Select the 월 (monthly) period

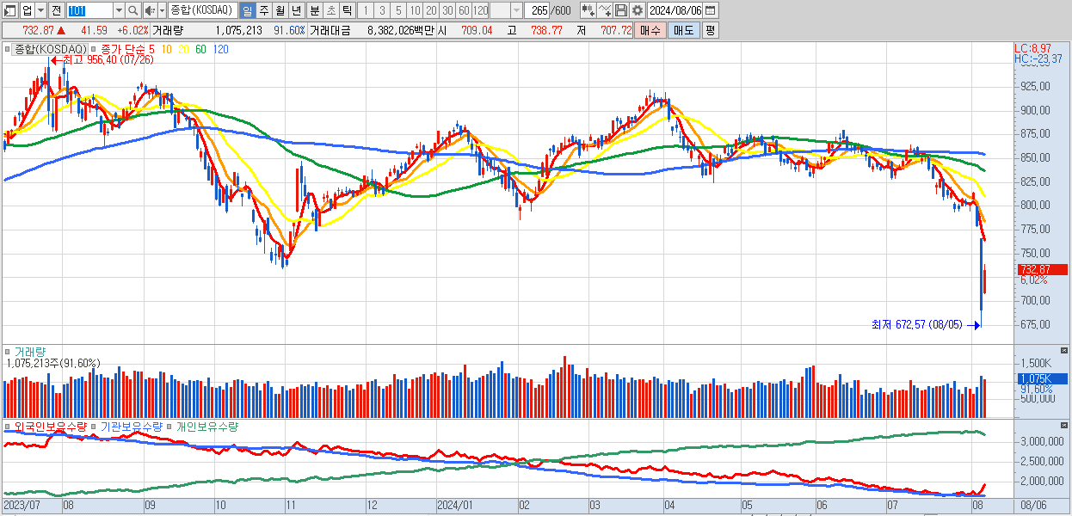pos(280,10)
